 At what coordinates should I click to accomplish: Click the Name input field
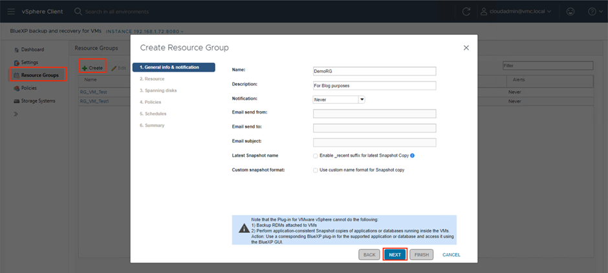click(x=374, y=71)
